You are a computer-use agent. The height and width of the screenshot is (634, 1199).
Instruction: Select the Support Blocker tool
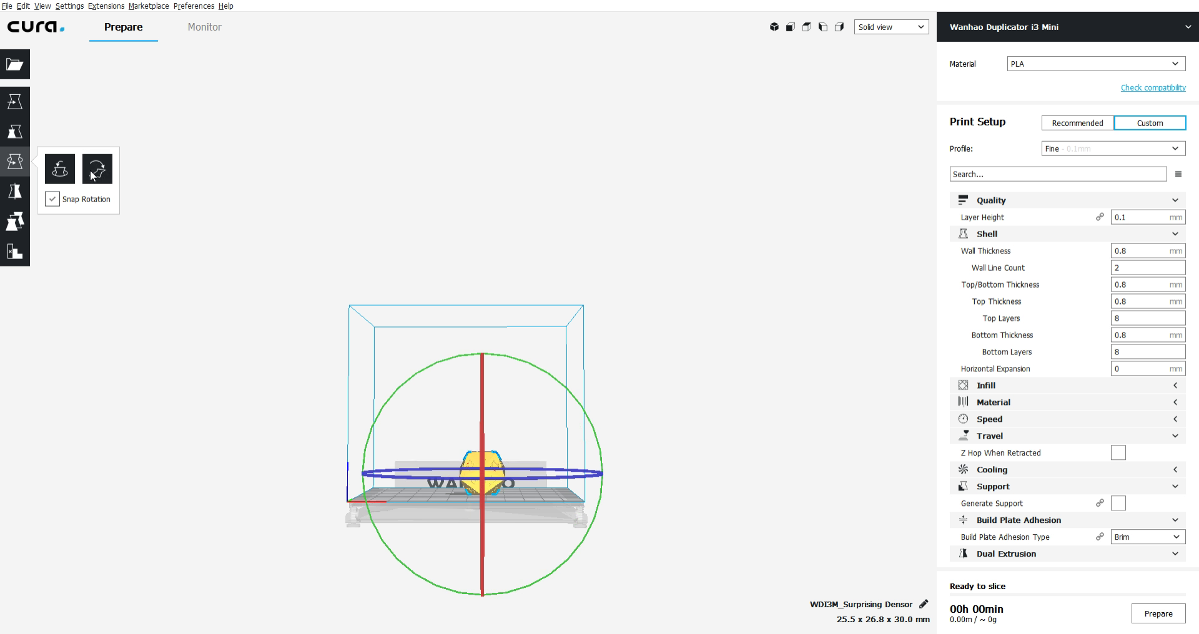[15, 251]
